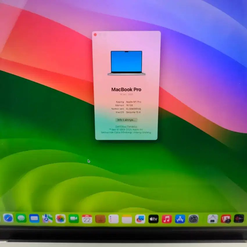
Task: Click the Sequoia 15.4 version text
Action: (133, 112)
